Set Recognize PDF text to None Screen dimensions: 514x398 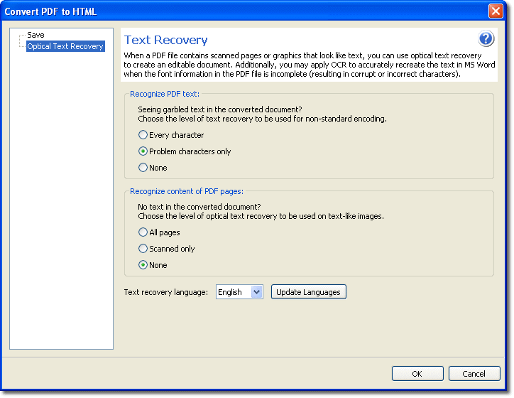pyautogui.click(x=143, y=168)
